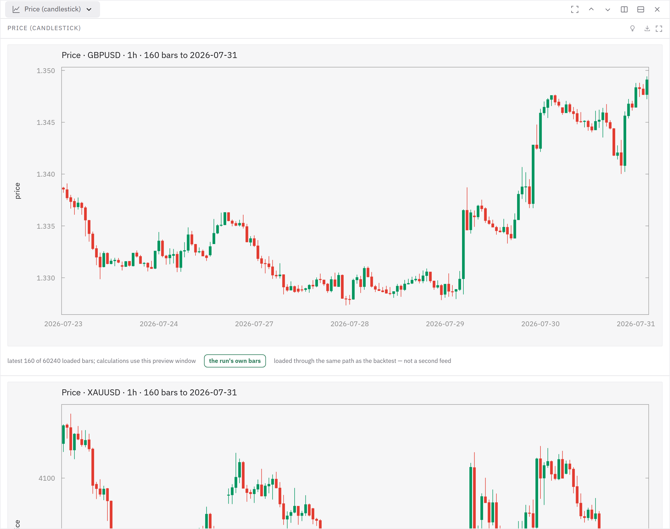670x529 pixels.
Task: Click the 1.335 y-axis label
Action: coord(46,226)
